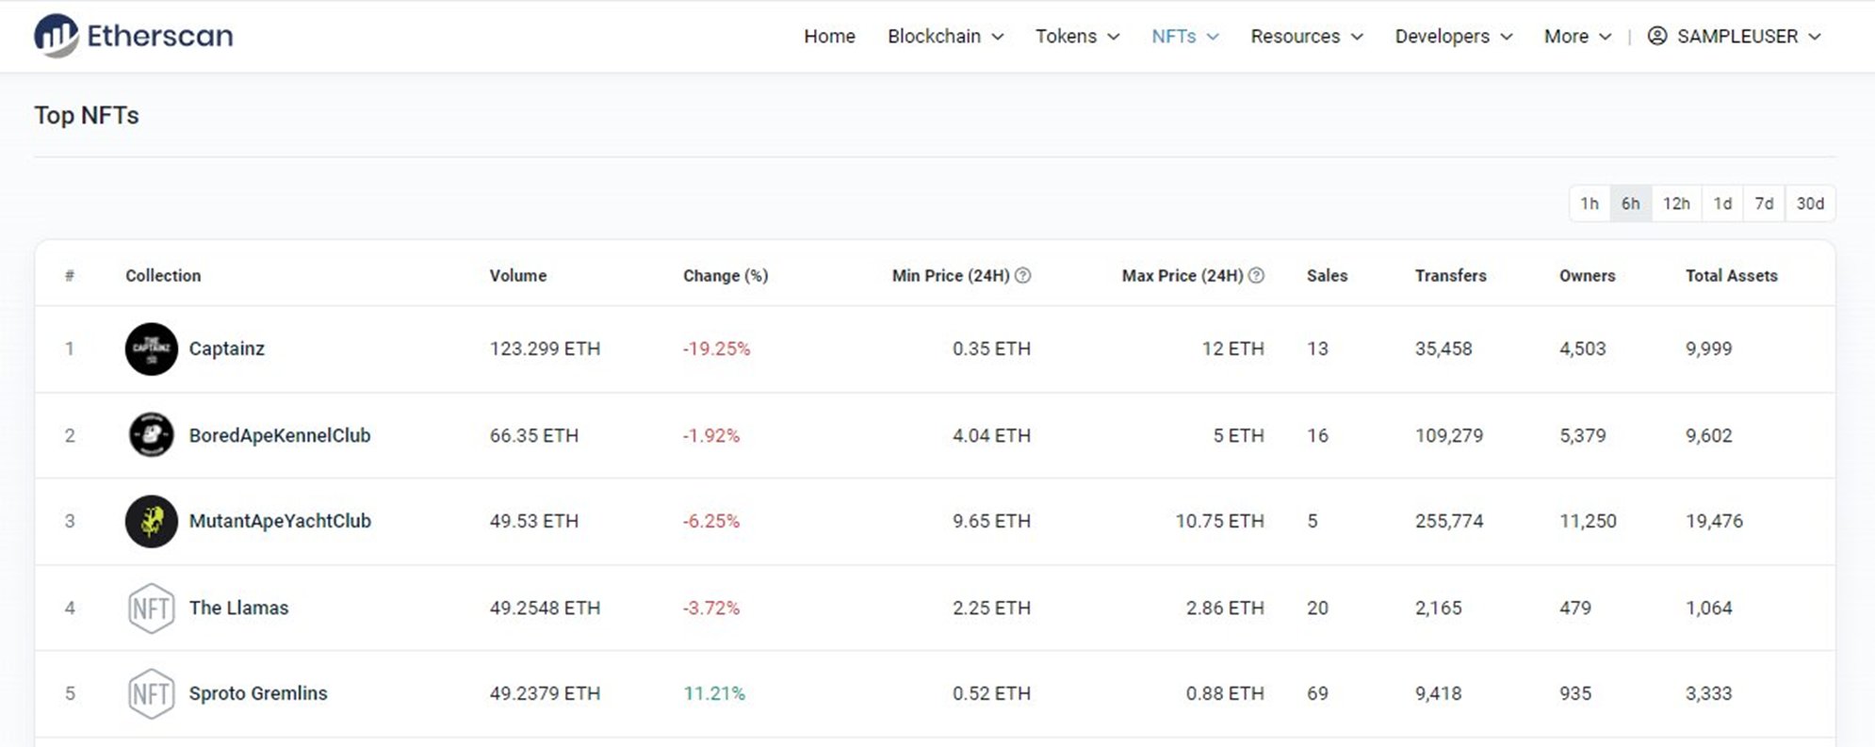Viewport: 1875px width, 747px height.
Task: Click the 49.2548 ETH volume value
Action: coord(545,608)
